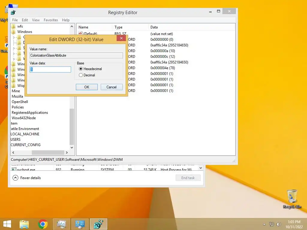Click the 0x0000004e (78) data value
307x230 pixels.
(x=163, y=68)
